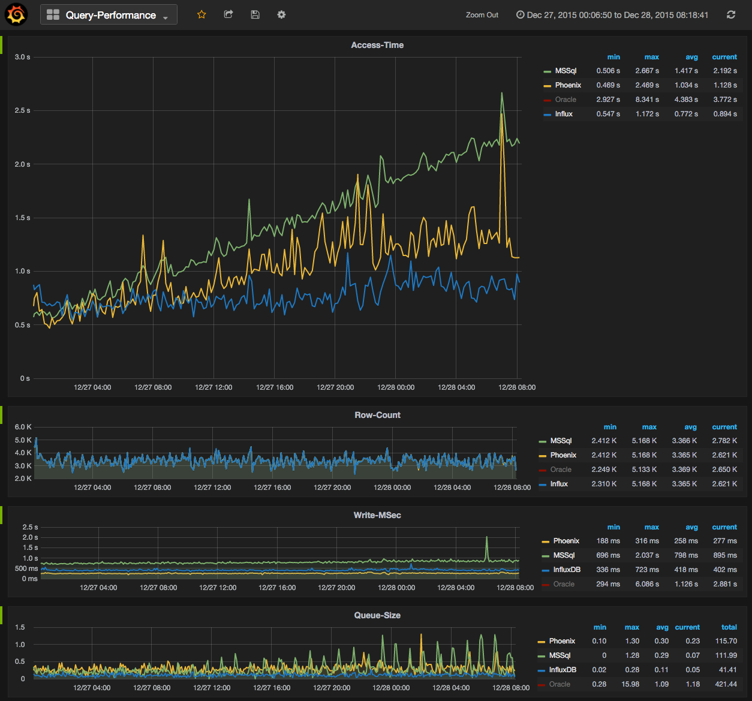The height and width of the screenshot is (701, 752).
Task: Open the time range picker
Action: pyautogui.click(x=612, y=15)
